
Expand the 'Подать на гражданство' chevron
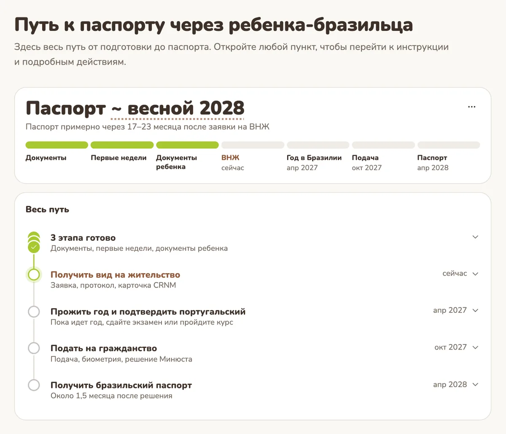pyautogui.click(x=475, y=347)
